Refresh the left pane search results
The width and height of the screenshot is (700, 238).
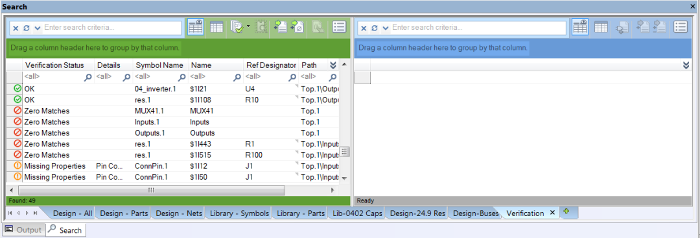[x=27, y=28]
